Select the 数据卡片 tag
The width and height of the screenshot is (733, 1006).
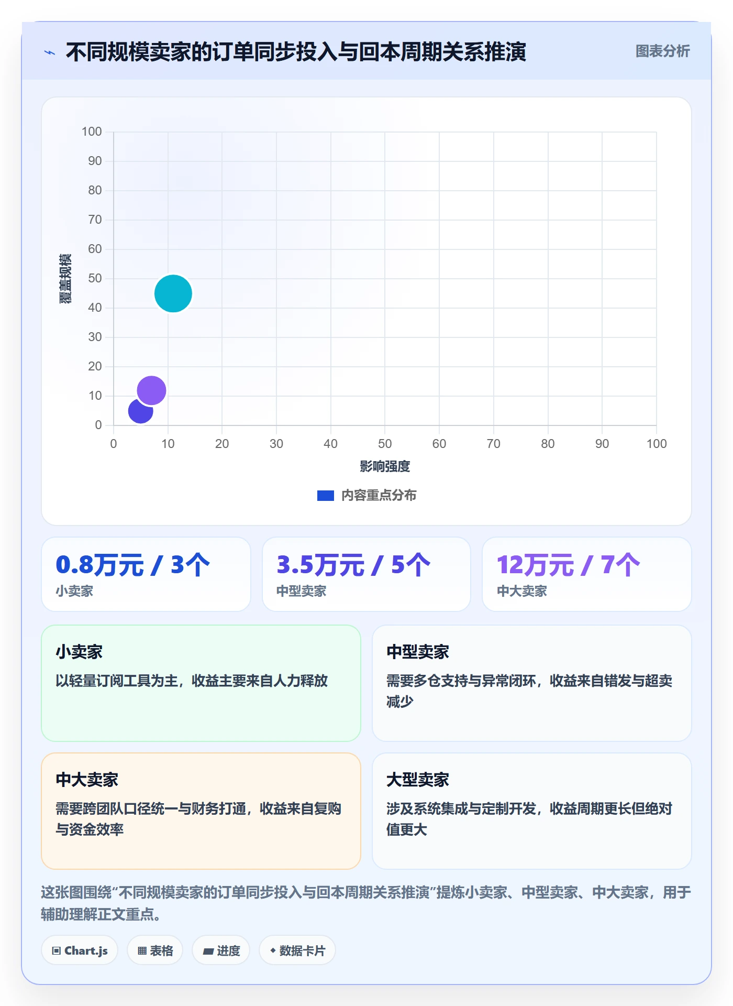point(297,950)
